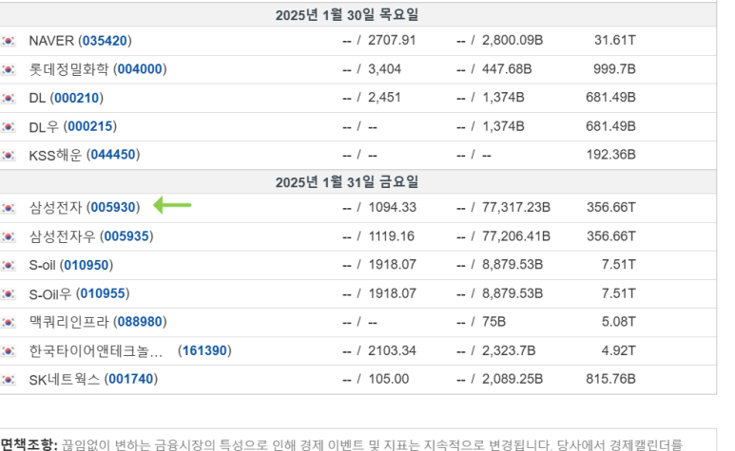Click the Korean flag icon beside DL우

tap(8, 127)
